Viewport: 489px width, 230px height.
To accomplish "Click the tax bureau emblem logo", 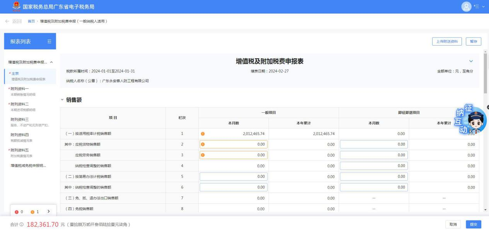I will point(16,7).
